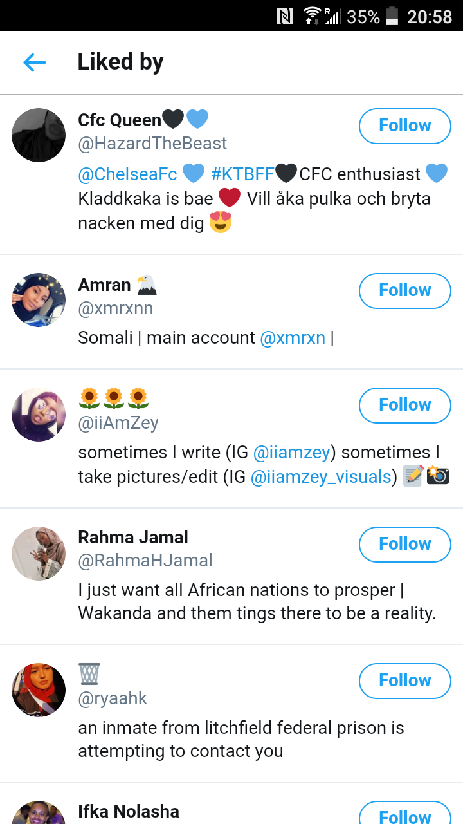Follow the @iiAmZey account

[404, 405]
